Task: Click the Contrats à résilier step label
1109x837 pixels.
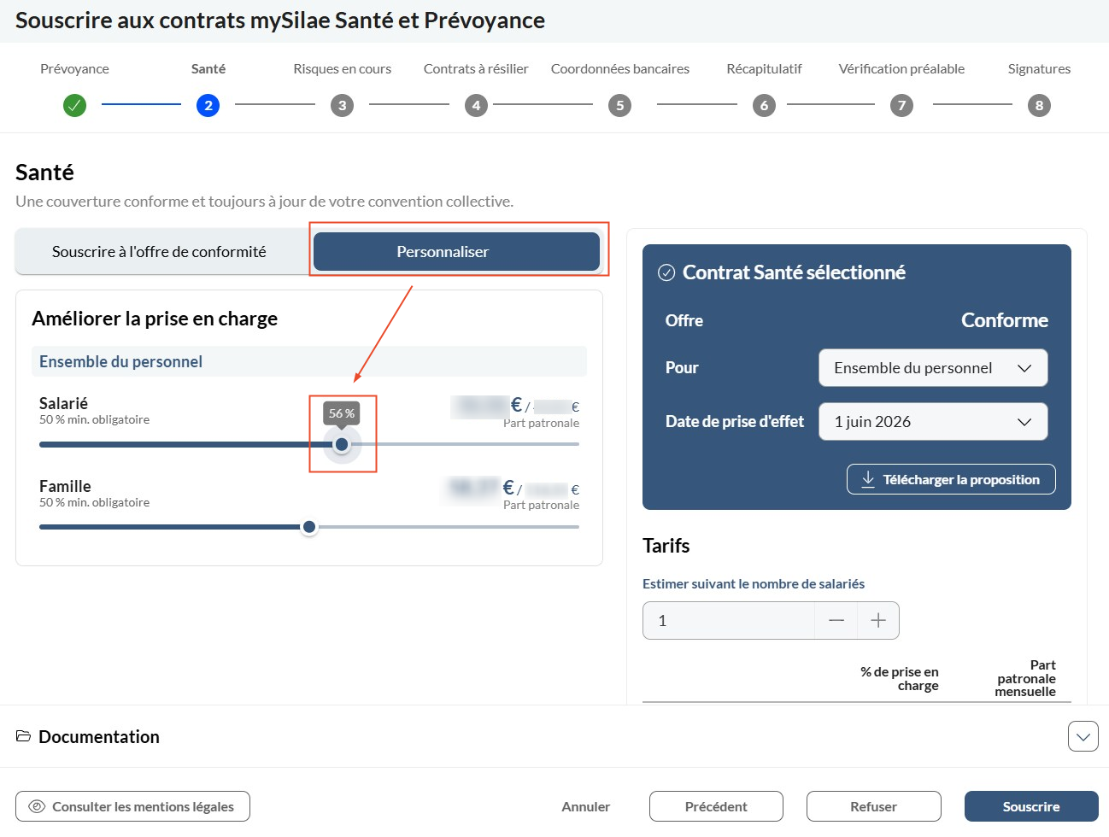Action: tap(476, 69)
